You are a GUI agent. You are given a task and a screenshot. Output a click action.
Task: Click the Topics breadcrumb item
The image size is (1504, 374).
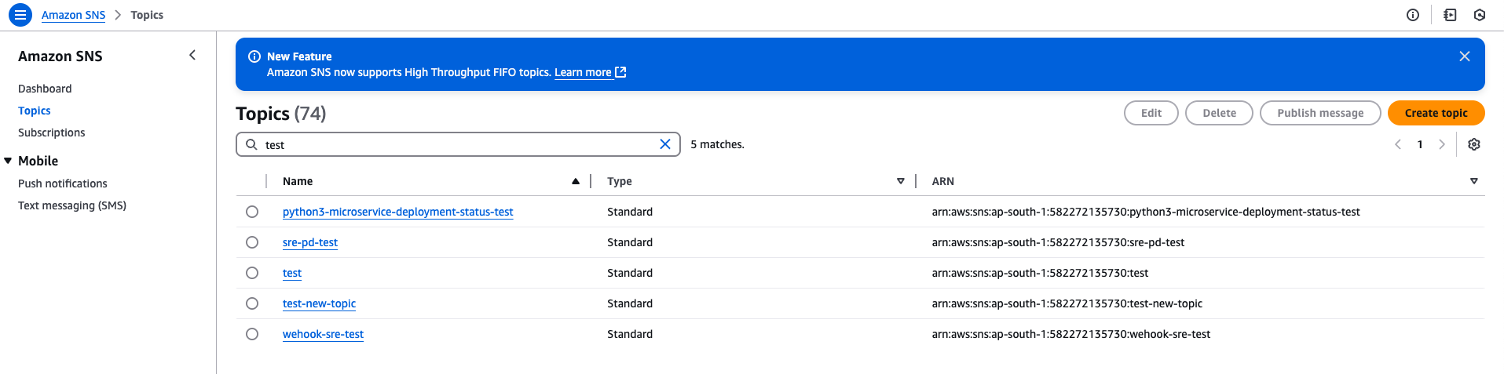147,15
